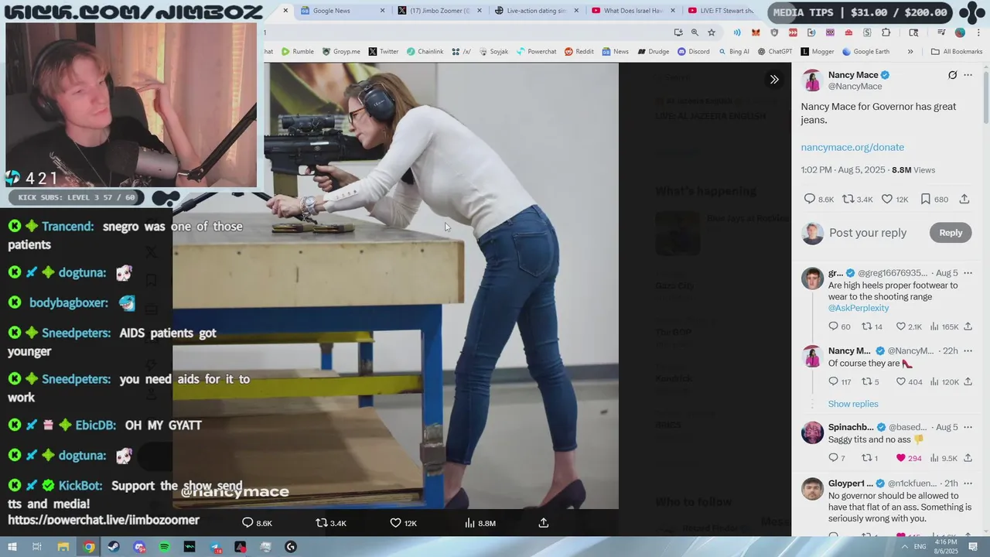Close the Google News tab

(382, 11)
